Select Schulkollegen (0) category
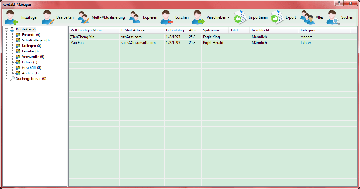The height and width of the screenshot is (189, 360). [x=36, y=40]
